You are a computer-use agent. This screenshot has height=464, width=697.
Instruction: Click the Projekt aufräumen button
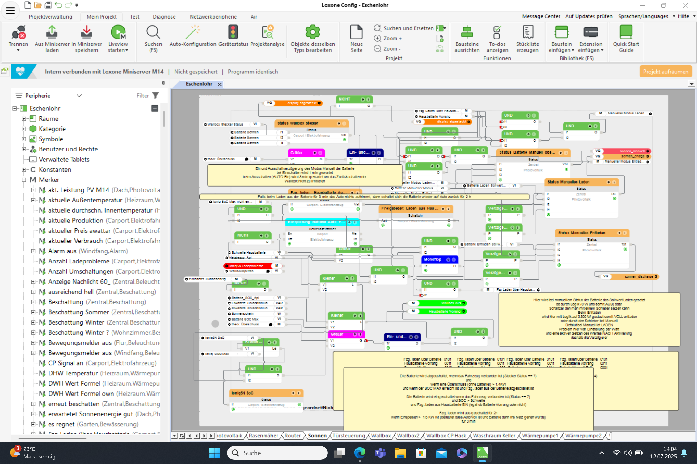pyautogui.click(x=665, y=72)
